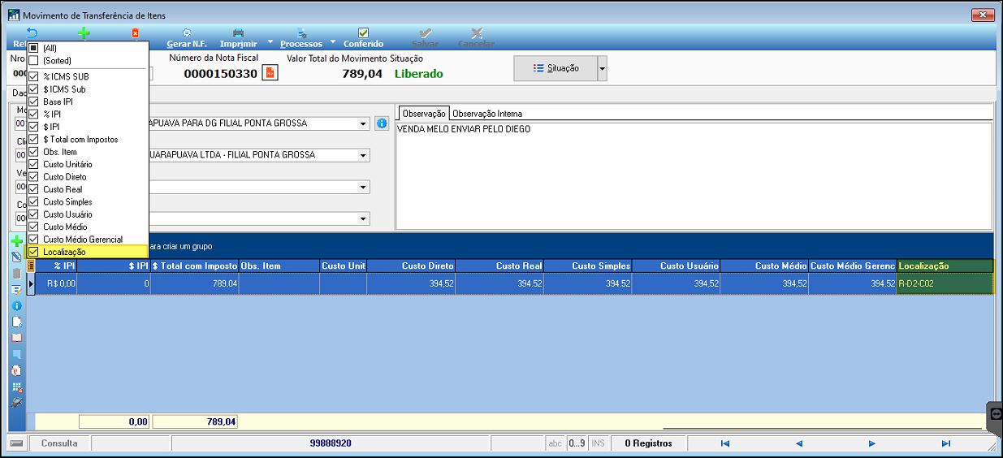Click the red book icon in left sidebar

click(x=16, y=338)
